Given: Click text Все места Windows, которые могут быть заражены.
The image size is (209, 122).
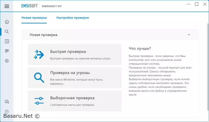Looking at the screenshot, I should pos(76,82).
